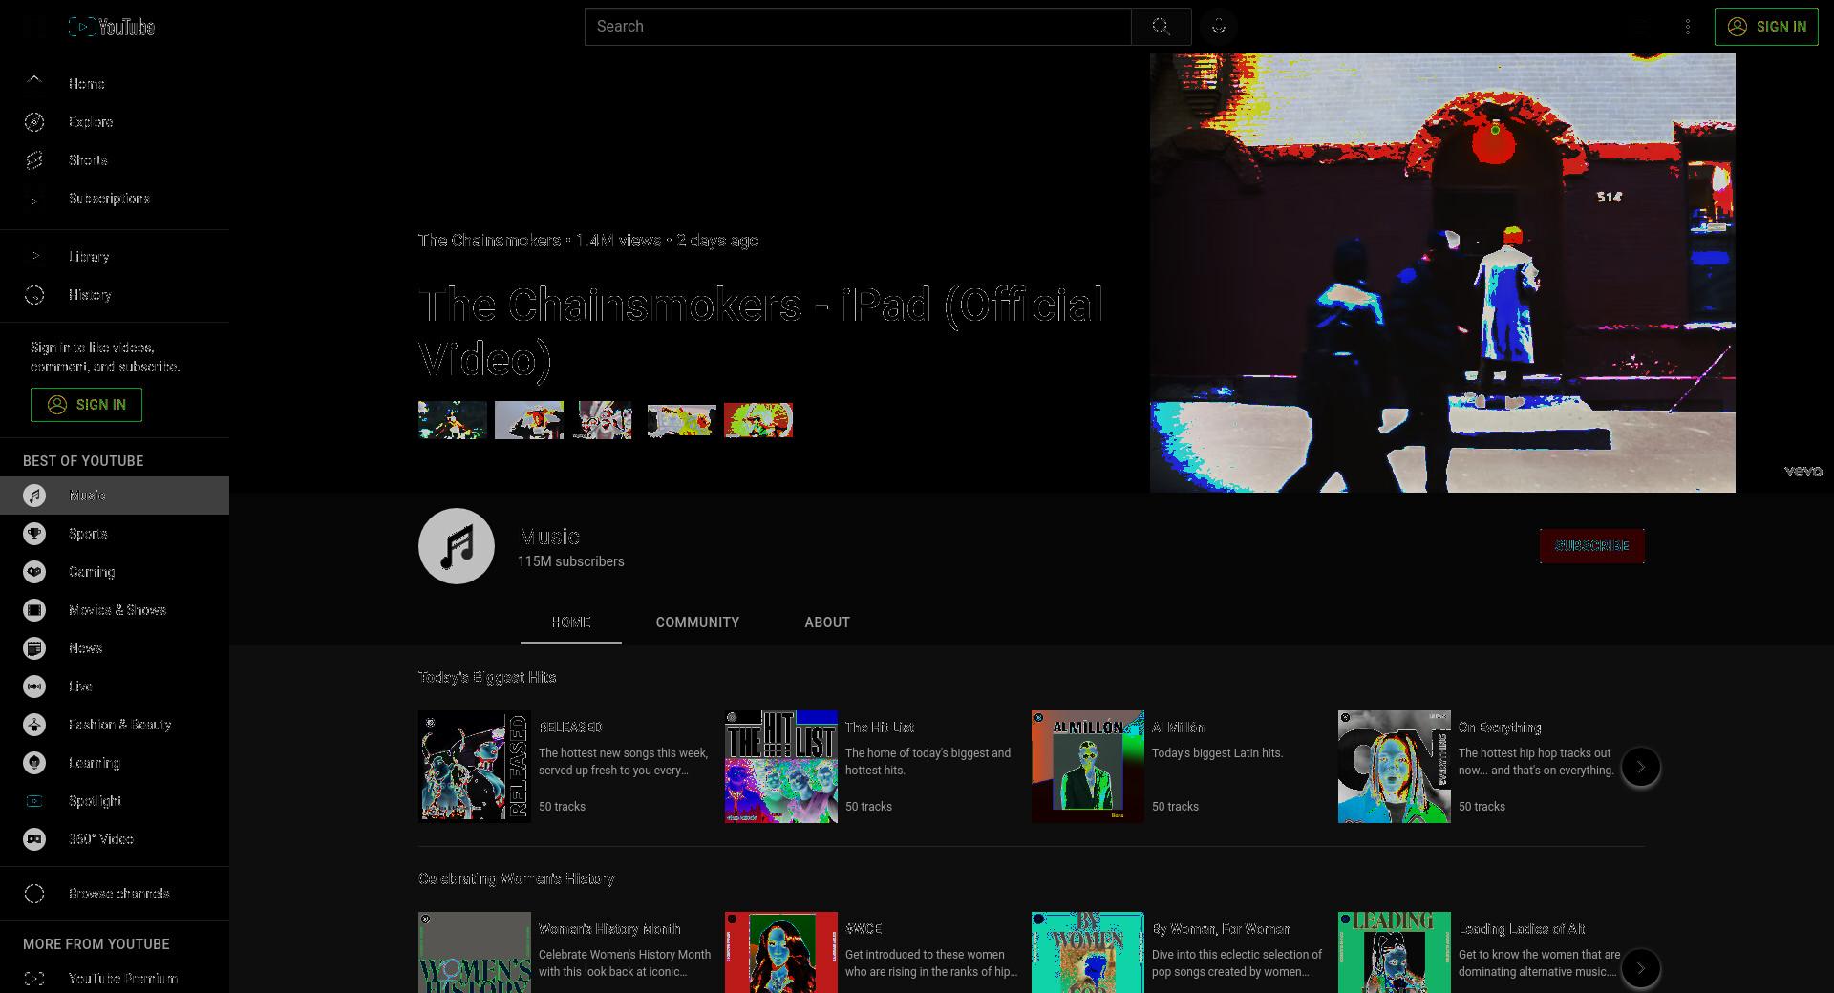The image size is (1834, 993).
Task: Select the second small carousel thumbnail
Action: point(529,420)
